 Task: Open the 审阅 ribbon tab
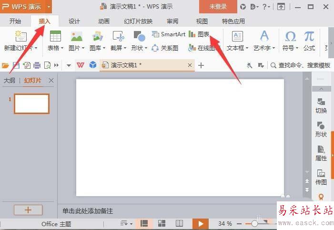click(172, 21)
